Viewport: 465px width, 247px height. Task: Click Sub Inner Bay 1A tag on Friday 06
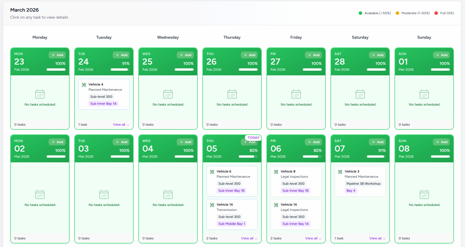tap(296, 224)
